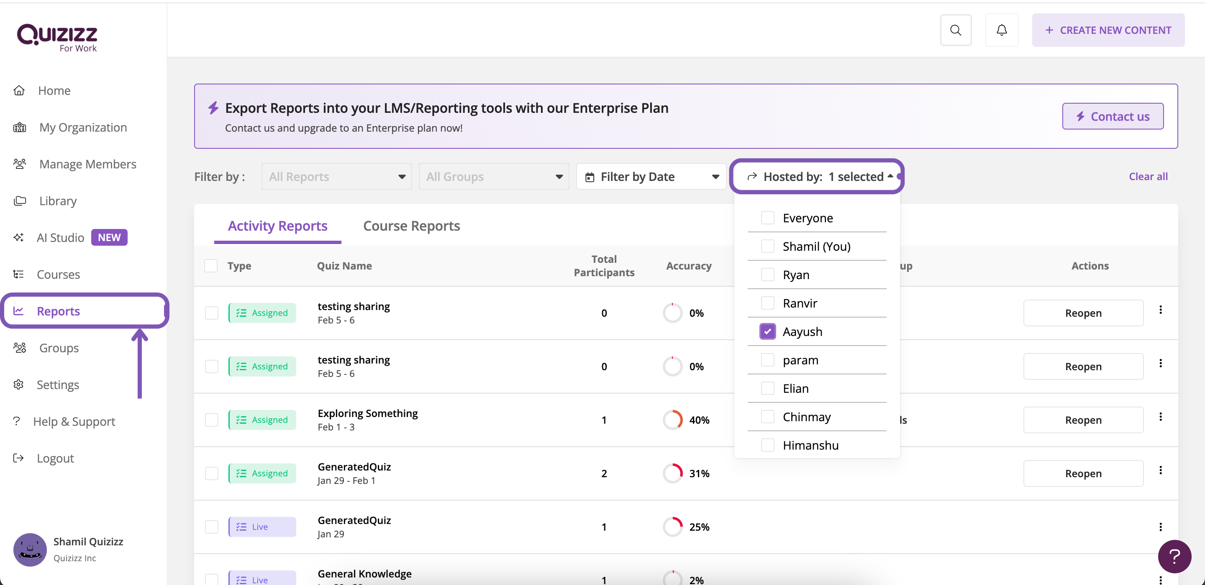Toggle the select-all checkbox in table header

211,266
